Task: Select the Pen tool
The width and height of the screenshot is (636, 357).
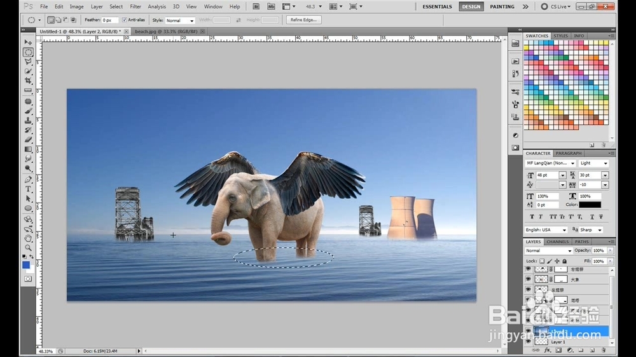Action: point(28,180)
